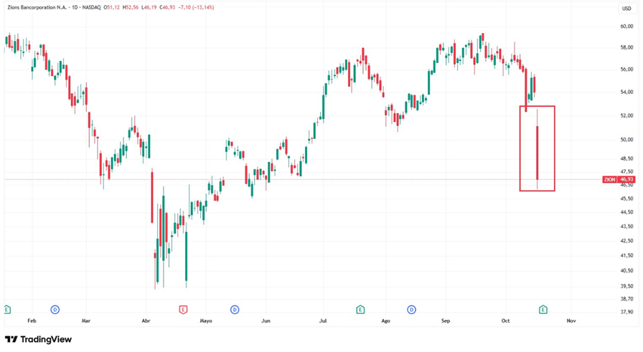Click the 60,00 level on the price scale
Screen dimensions: 643x352
[x=626, y=27]
